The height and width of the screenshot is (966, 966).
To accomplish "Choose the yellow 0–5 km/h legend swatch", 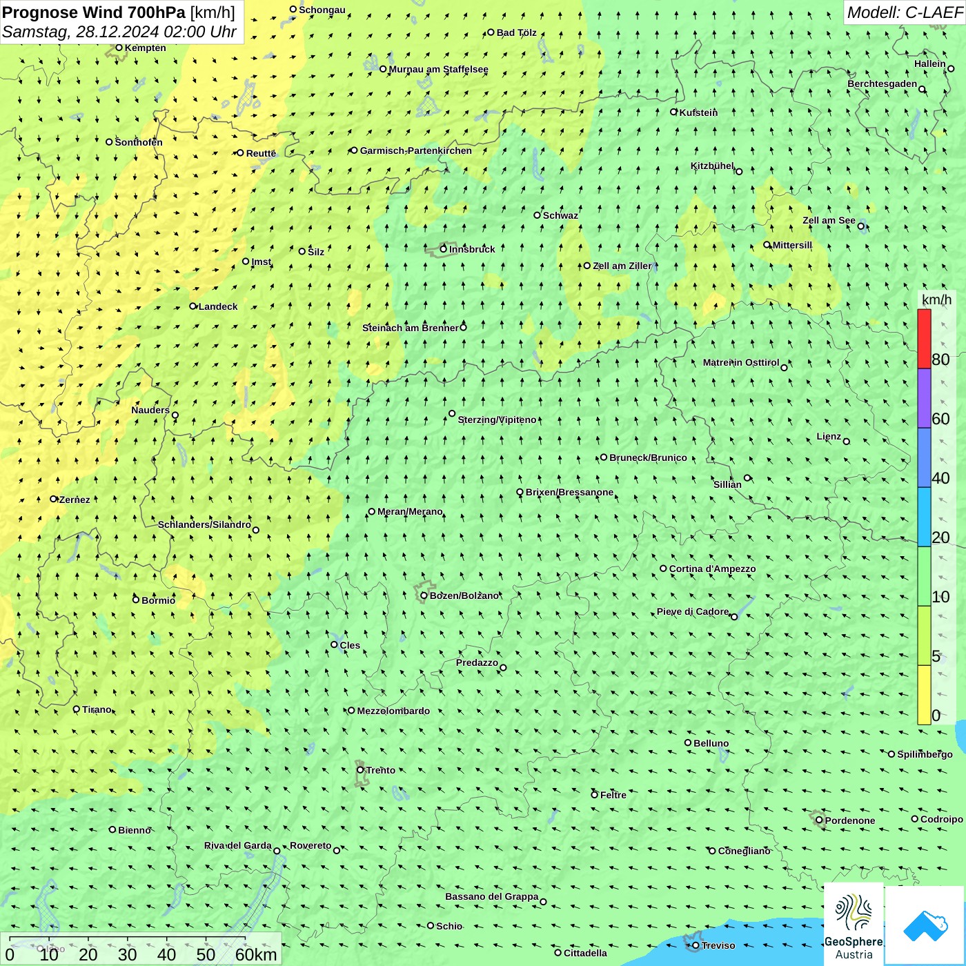I will (924, 695).
